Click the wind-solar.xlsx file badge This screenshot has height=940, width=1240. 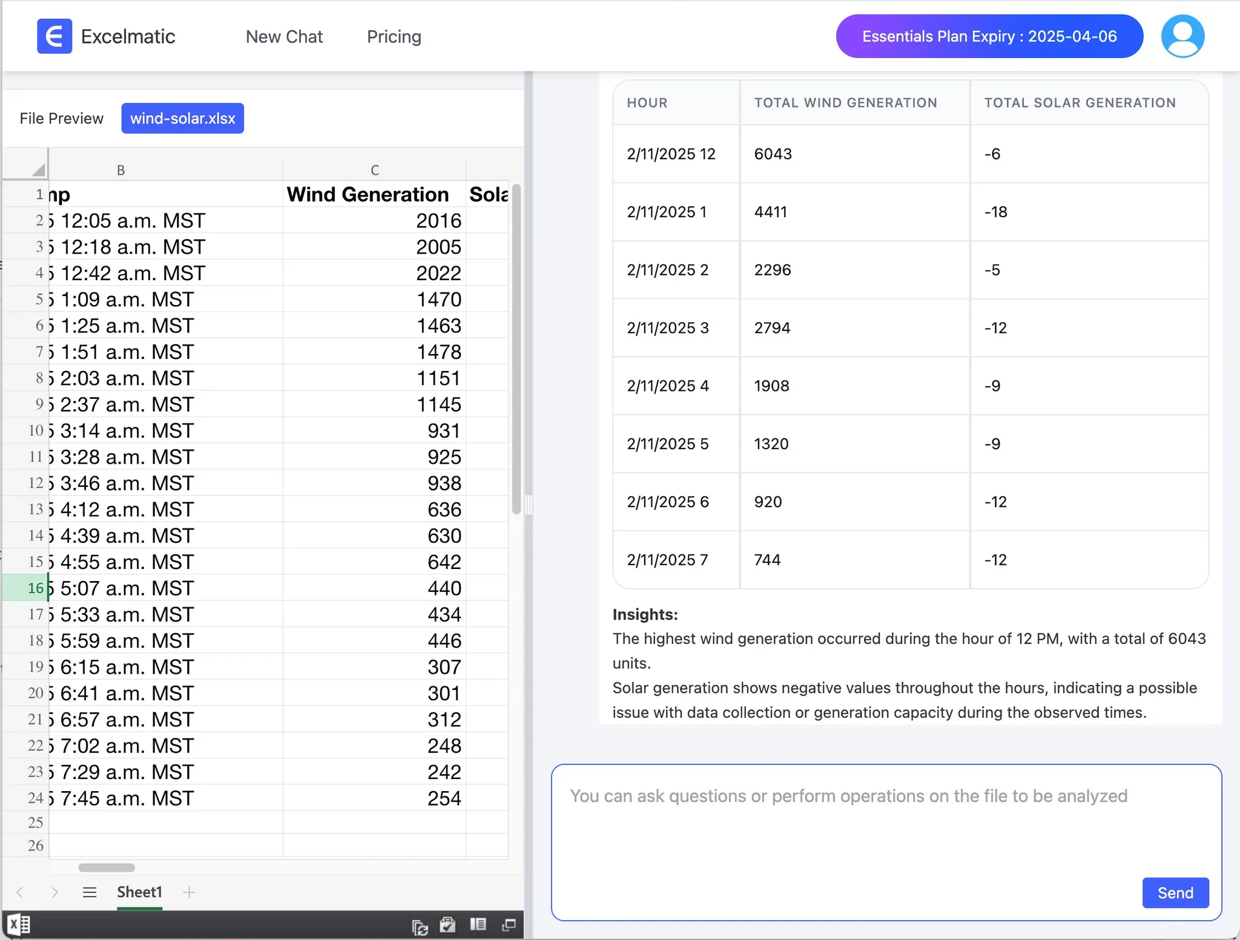coord(182,118)
